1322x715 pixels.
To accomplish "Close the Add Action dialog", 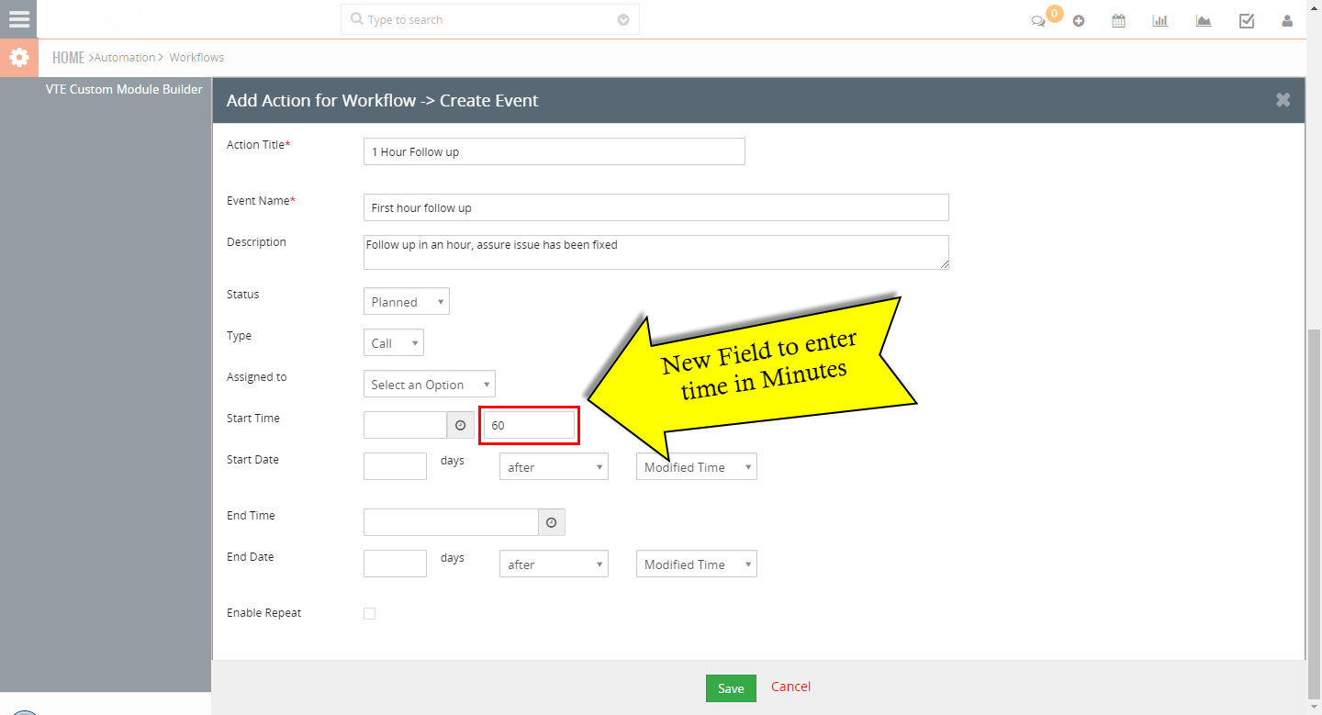I will [x=1283, y=100].
